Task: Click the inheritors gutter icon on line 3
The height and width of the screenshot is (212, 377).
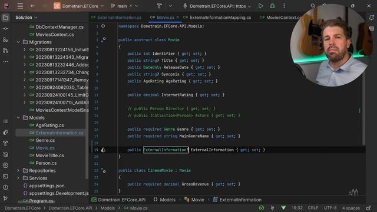Action: point(103,39)
